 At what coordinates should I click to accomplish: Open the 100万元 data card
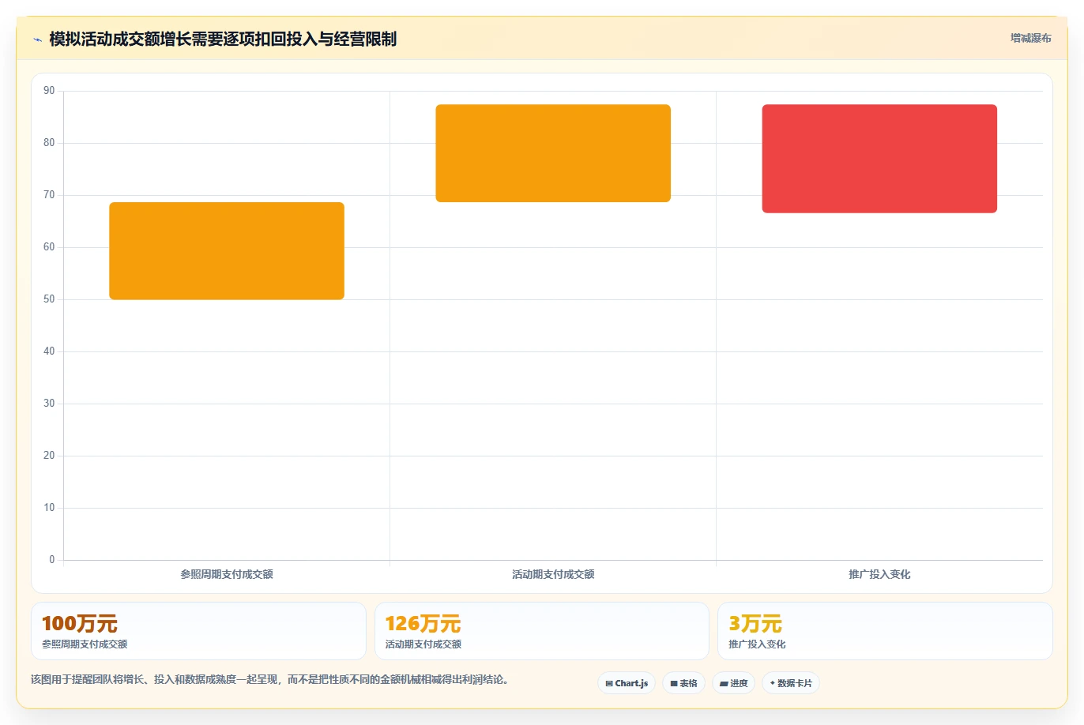198,631
